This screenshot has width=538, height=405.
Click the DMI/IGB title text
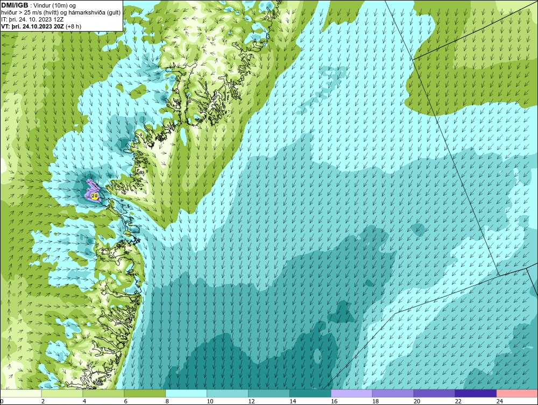[x=15, y=5]
